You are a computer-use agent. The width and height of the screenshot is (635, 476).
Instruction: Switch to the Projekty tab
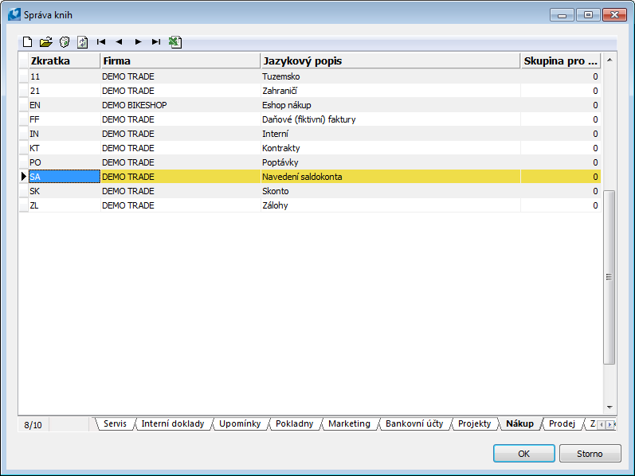pyautogui.click(x=474, y=423)
